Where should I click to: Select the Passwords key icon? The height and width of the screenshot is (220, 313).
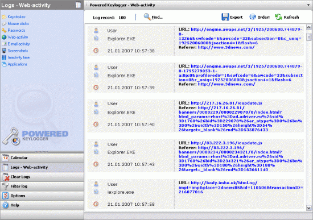[4, 31]
